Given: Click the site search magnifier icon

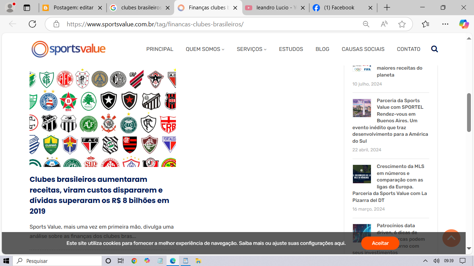Looking at the screenshot, I should (434, 49).
